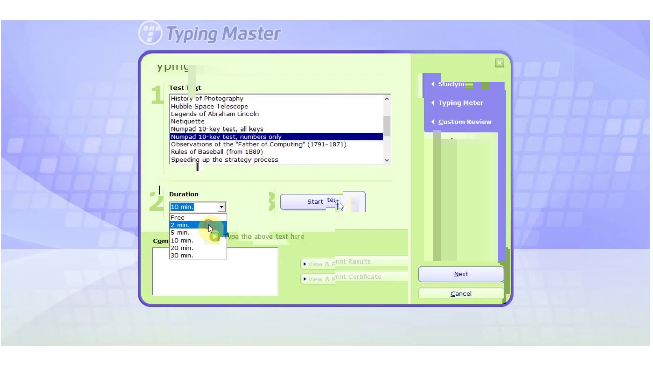Click the test list scroll-down arrow

[387, 160]
